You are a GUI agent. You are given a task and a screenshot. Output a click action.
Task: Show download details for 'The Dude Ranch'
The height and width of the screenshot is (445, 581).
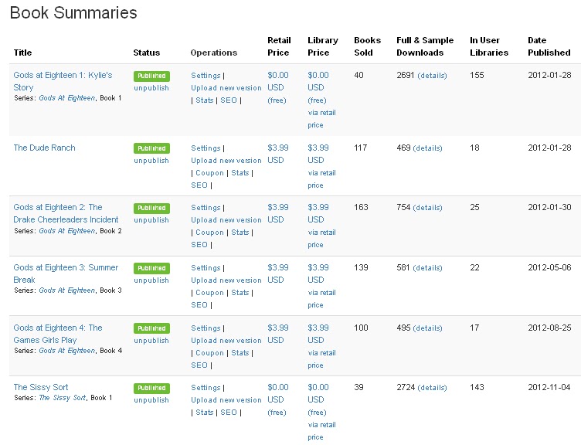click(428, 148)
